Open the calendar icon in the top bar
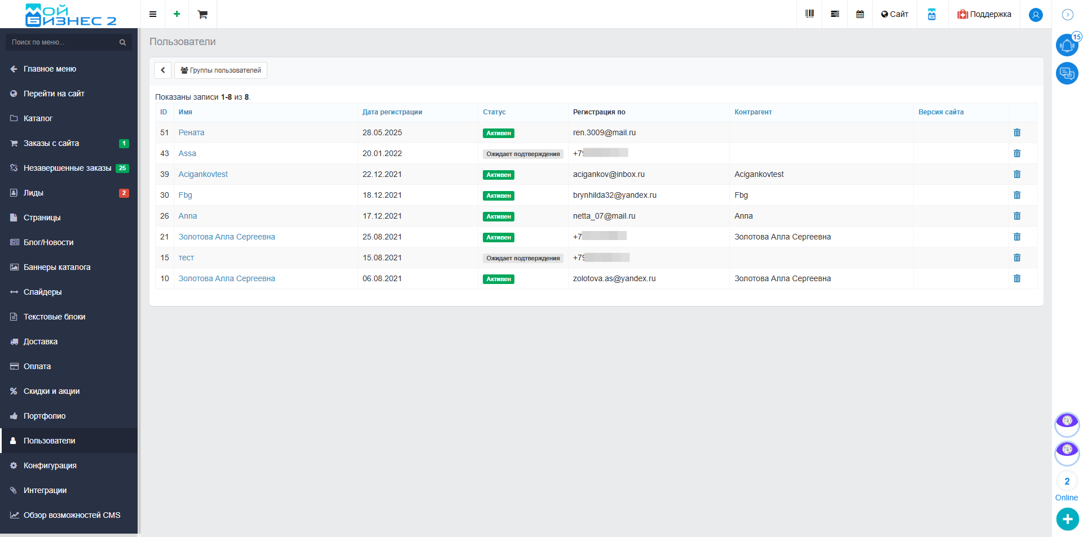Image resolution: width=1083 pixels, height=537 pixels. tap(860, 14)
